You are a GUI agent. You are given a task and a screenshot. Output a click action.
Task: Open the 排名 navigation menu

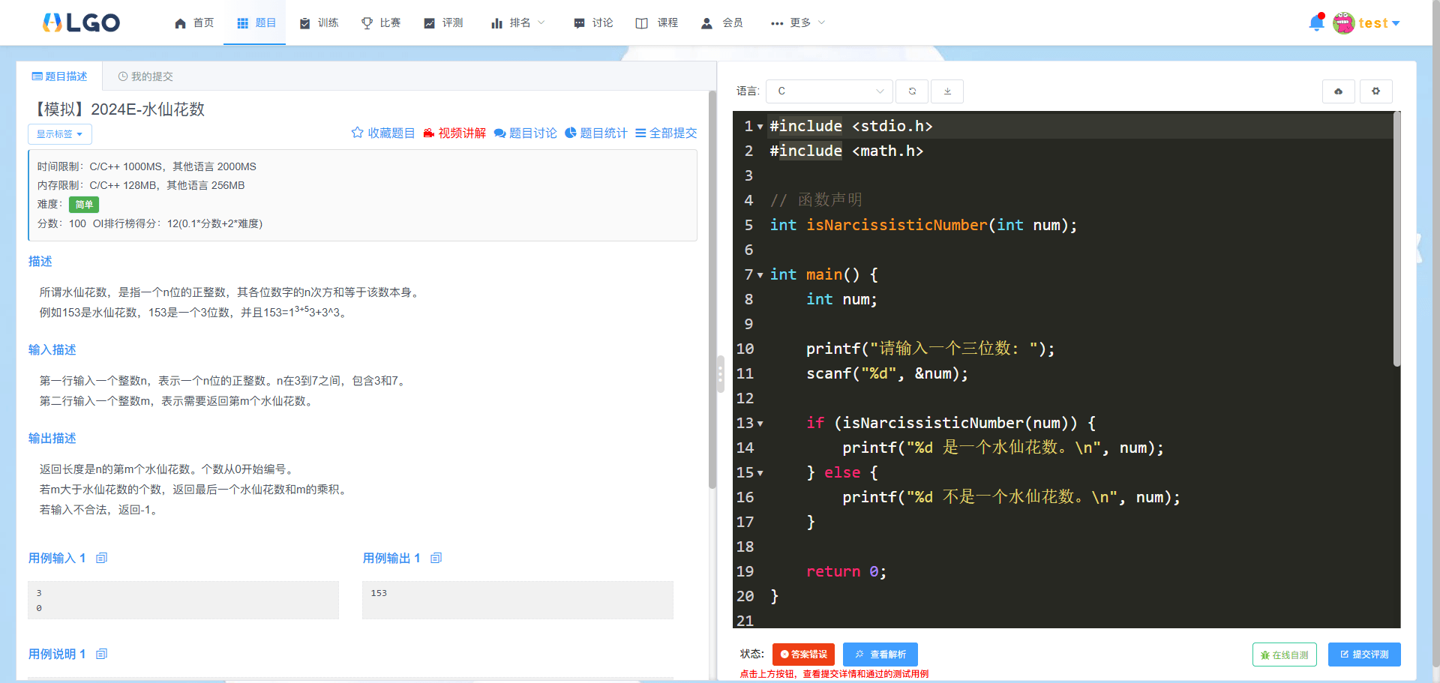coord(517,23)
